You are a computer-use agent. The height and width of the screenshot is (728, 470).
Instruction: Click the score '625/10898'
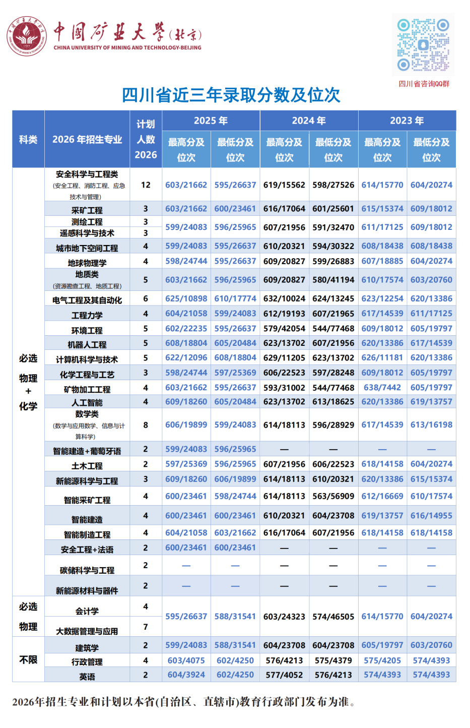(x=186, y=298)
